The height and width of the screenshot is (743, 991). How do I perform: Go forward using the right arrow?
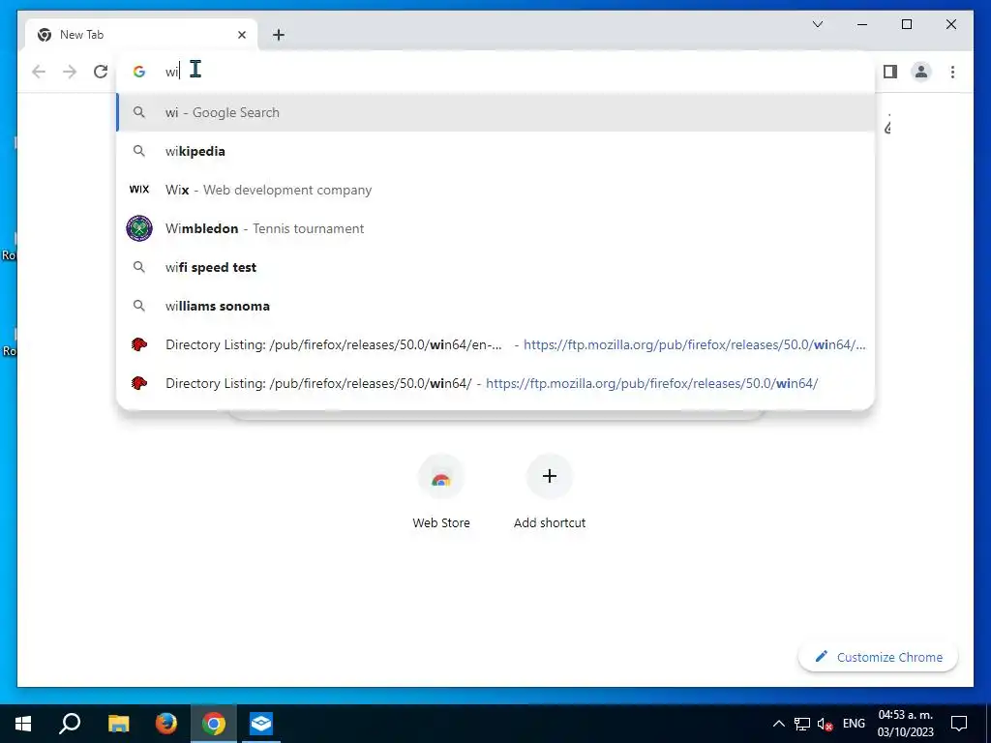coord(70,72)
